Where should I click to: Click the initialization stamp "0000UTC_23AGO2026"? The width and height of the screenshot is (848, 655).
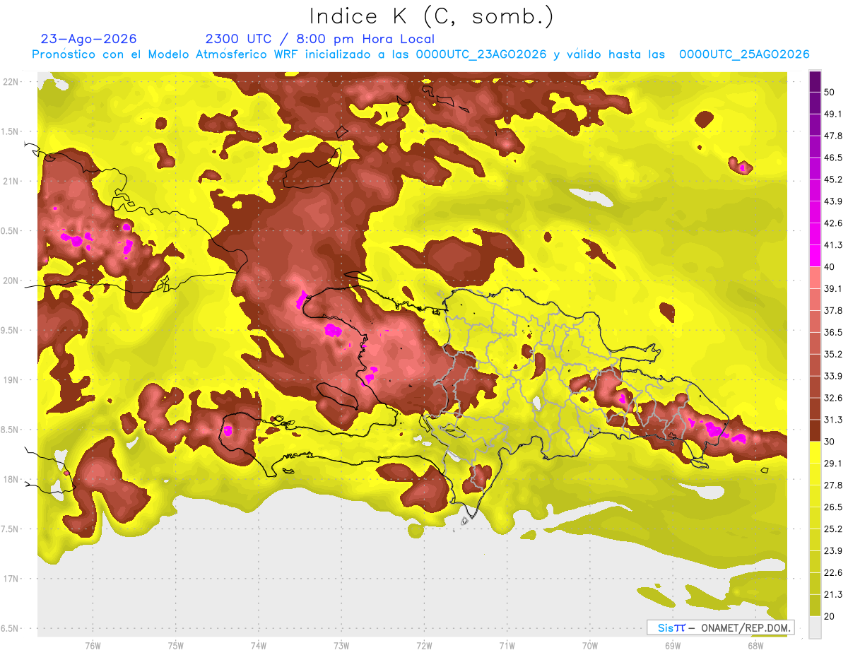tap(481, 54)
